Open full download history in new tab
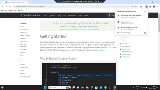Screen dimensions: 160x90 pyautogui.click(x=145, y=33)
